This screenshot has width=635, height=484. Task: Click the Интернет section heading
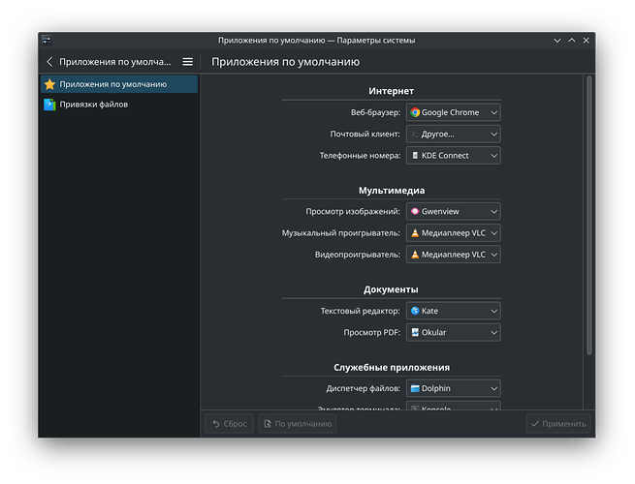tap(391, 91)
